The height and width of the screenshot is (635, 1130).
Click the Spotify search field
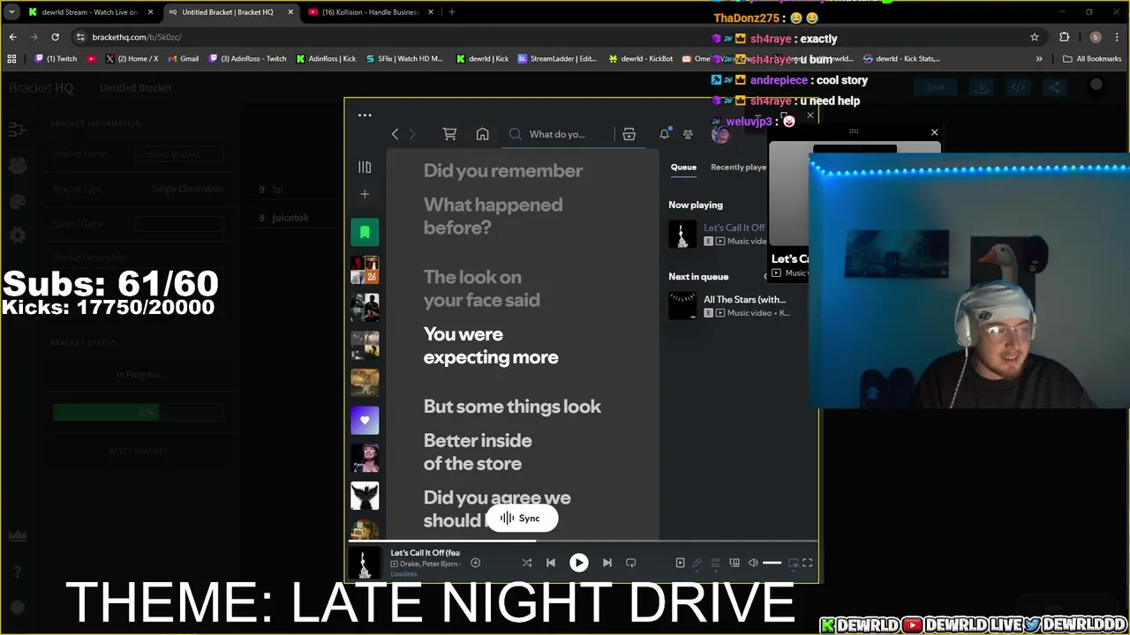[557, 134]
